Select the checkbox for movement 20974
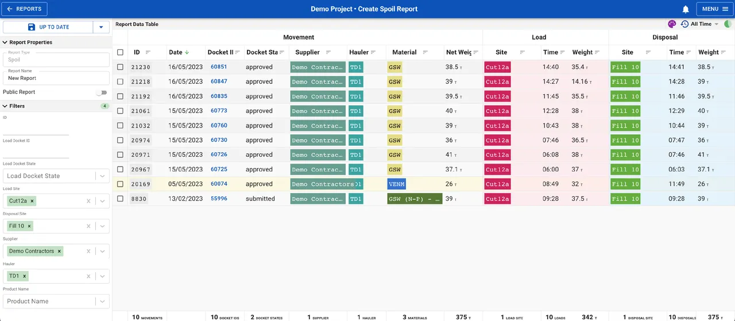The height and width of the screenshot is (321, 735). (120, 140)
